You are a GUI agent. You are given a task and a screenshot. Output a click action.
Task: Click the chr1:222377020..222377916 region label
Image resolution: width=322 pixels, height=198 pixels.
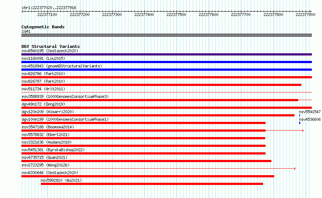(49, 8)
